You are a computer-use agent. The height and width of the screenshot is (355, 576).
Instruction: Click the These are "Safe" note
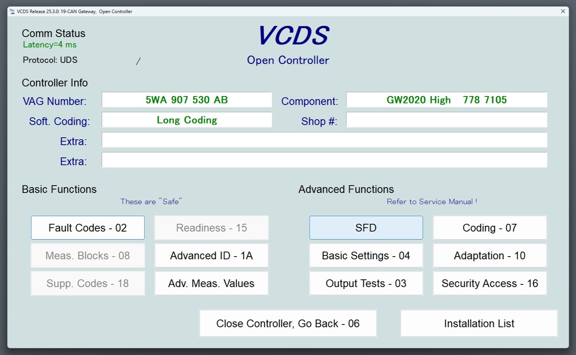(151, 201)
